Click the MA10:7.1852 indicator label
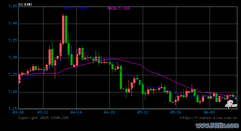The height and width of the screenshot is (131, 241). tap(76, 9)
